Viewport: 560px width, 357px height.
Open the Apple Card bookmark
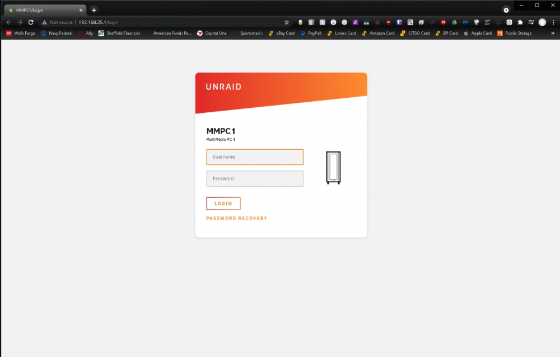point(478,33)
